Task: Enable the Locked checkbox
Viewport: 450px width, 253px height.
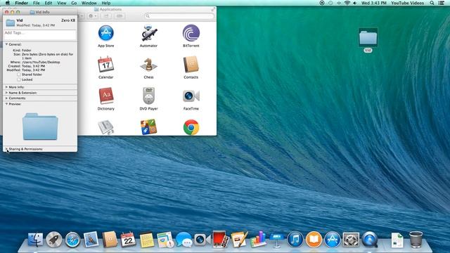Action: coord(19,79)
